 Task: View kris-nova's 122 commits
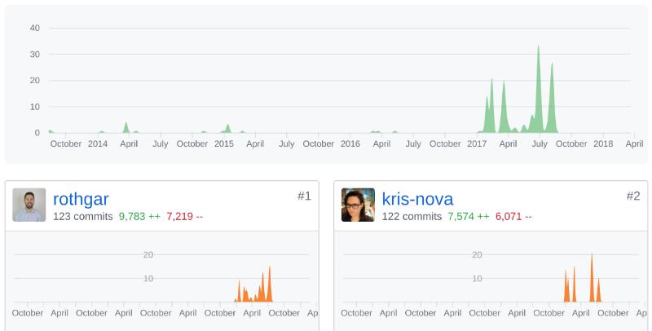[412, 217]
